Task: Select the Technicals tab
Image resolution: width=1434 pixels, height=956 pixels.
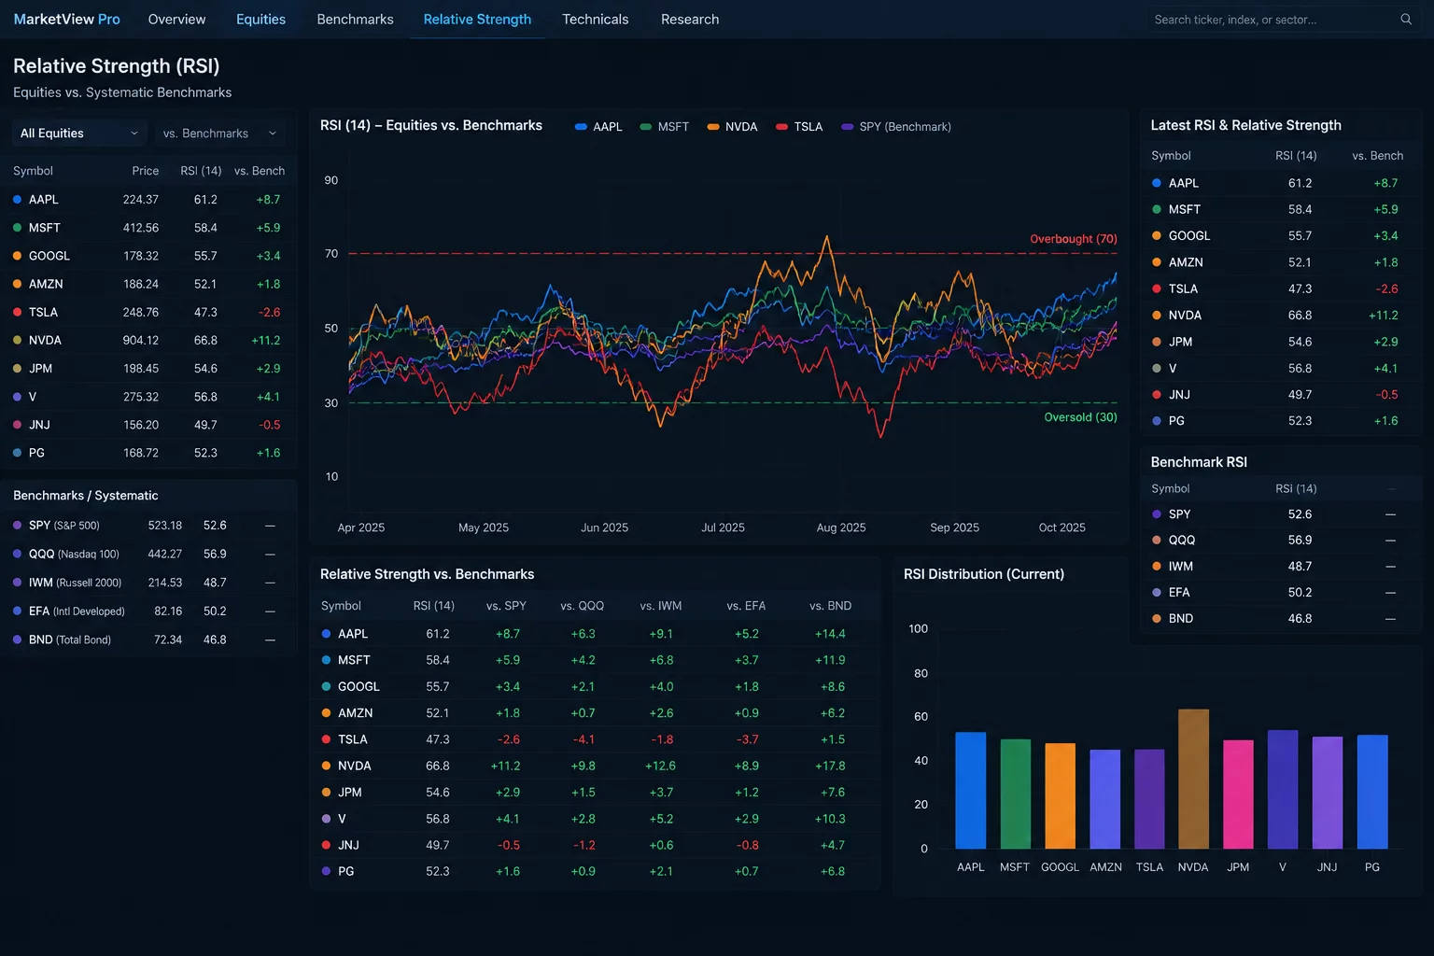Action: [595, 19]
